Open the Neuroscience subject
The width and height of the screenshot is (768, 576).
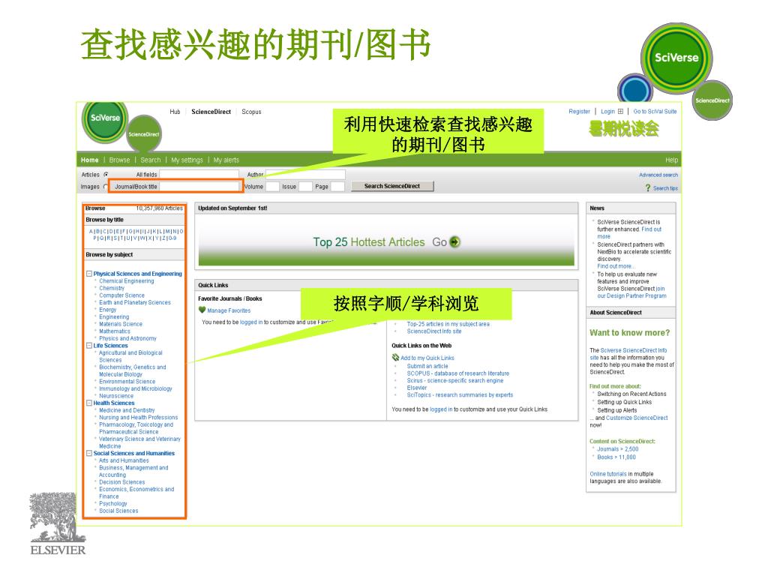point(116,396)
